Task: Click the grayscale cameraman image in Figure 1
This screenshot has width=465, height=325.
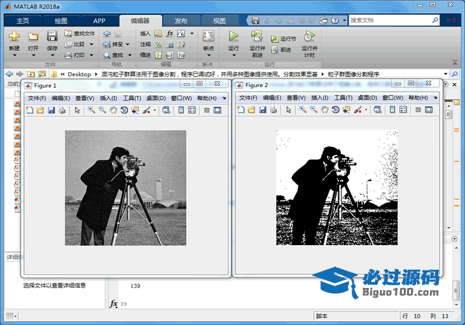Action: point(126,188)
